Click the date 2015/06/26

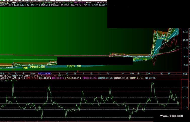5,5
